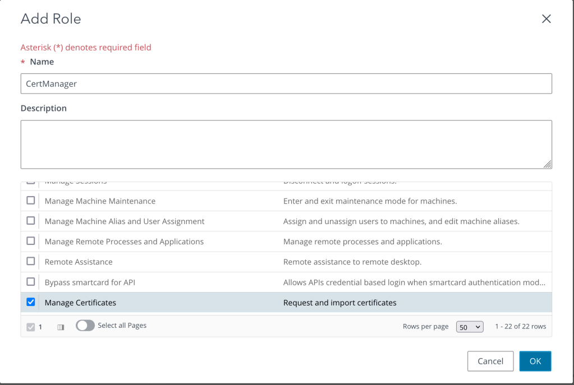Click the column toggle icon in footer
The height and width of the screenshot is (385, 574).
[x=61, y=327]
